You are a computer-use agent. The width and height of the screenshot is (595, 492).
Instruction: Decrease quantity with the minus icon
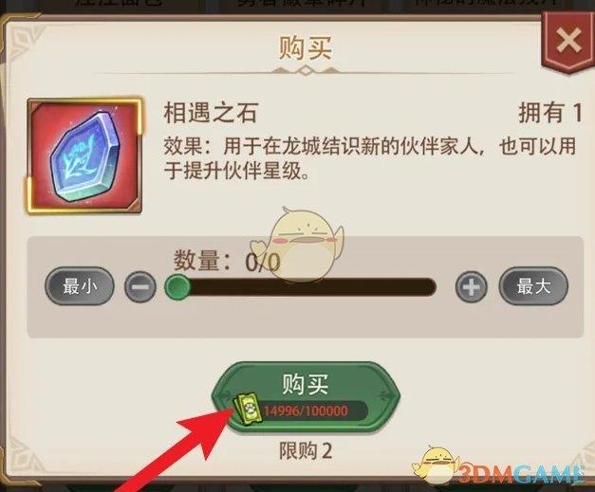tap(140, 287)
